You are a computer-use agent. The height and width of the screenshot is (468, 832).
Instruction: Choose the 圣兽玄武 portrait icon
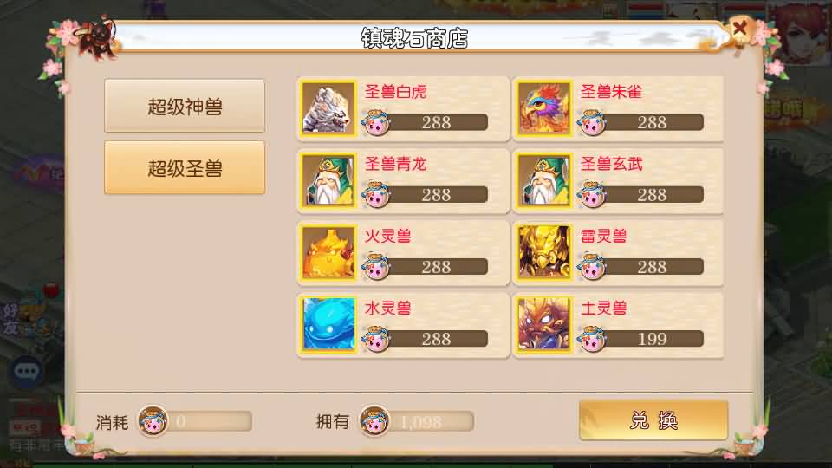pos(544,180)
